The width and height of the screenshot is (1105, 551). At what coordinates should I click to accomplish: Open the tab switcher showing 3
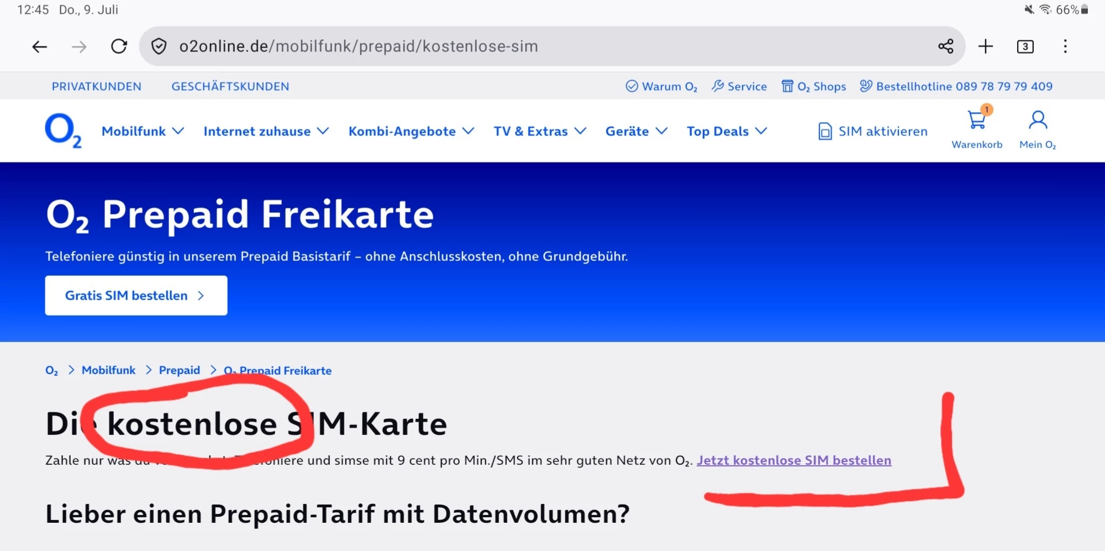[1025, 46]
